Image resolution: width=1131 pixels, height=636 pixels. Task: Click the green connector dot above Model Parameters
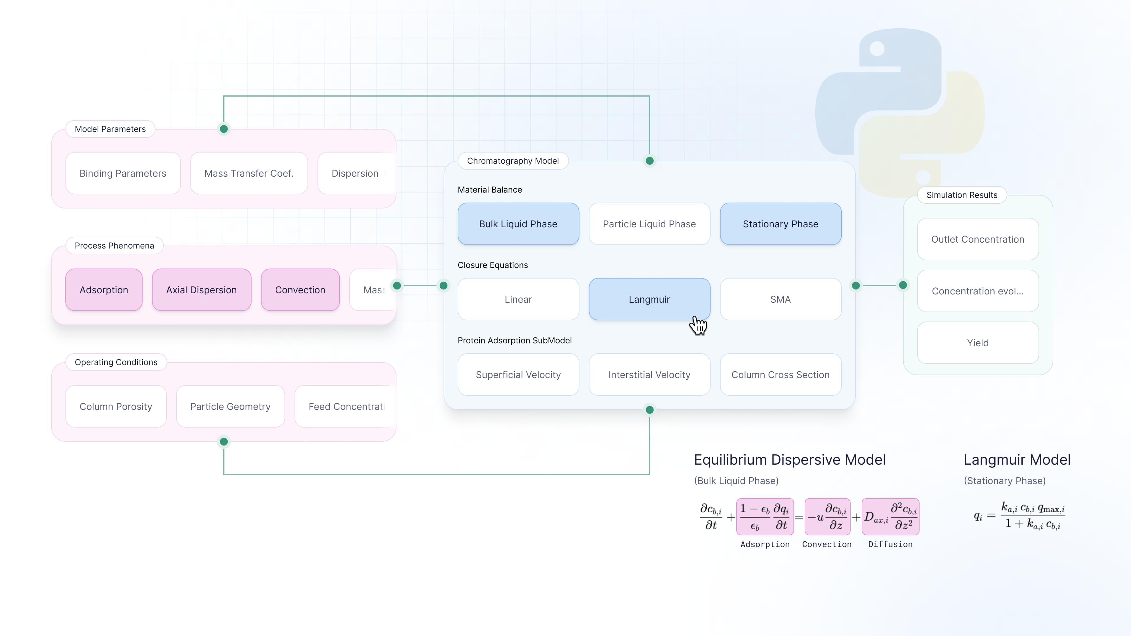coord(224,129)
